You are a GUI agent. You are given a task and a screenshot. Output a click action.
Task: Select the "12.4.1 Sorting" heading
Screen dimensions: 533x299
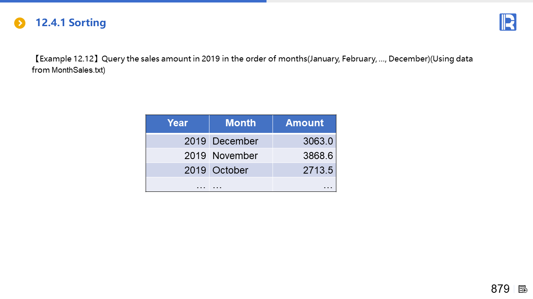[x=71, y=23]
